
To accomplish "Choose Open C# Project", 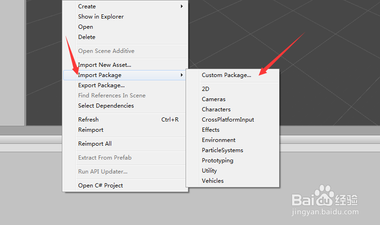I will click(x=125, y=186).
